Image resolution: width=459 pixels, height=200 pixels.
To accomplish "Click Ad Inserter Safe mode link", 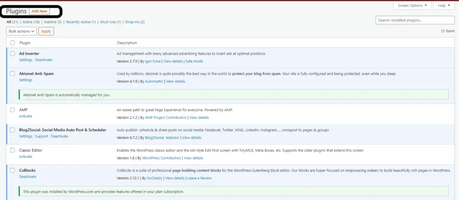I will click(194, 61).
